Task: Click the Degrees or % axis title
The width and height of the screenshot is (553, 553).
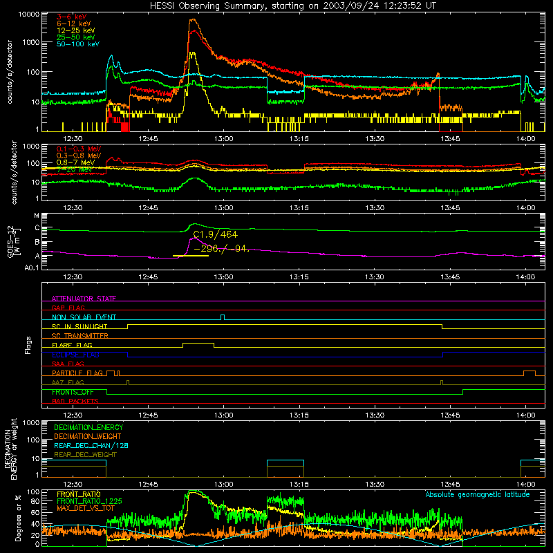Action: point(18,518)
